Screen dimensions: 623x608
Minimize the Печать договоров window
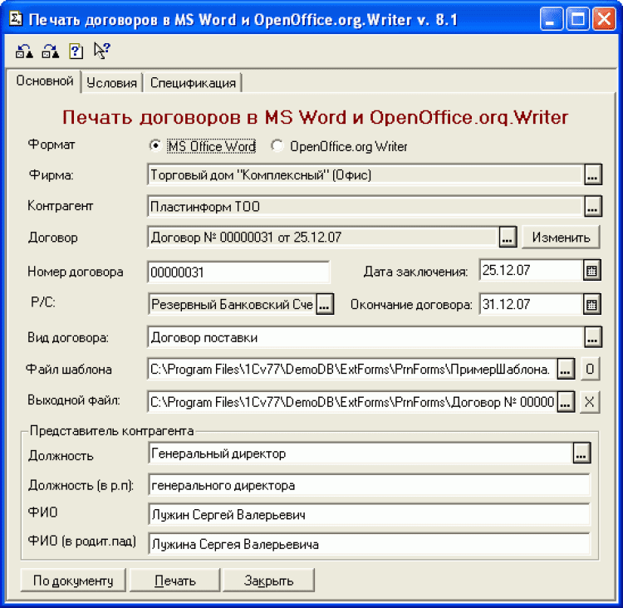551,18
